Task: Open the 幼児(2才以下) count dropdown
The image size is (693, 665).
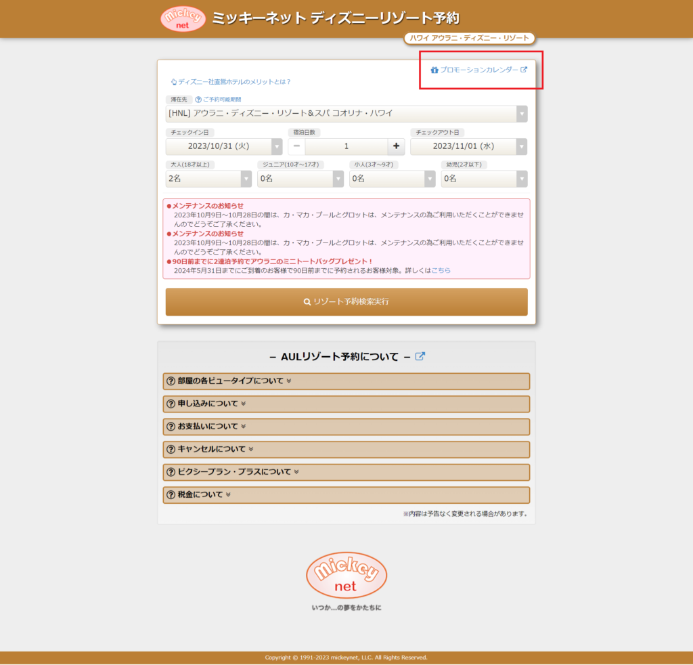Action: click(485, 179)
